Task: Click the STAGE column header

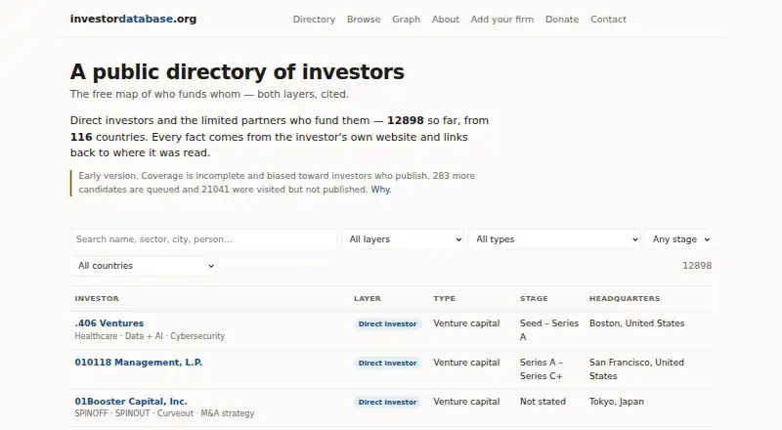Action: coord(534,298)
